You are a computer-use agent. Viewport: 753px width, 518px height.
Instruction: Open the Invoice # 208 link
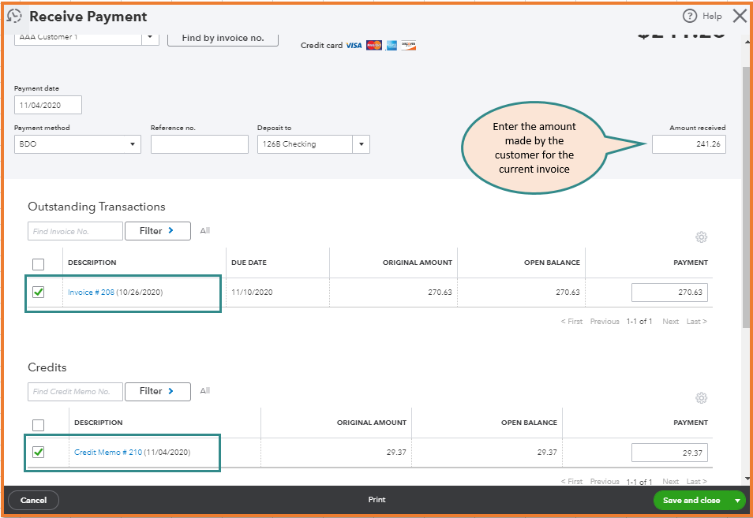click(x=92, y=292)
